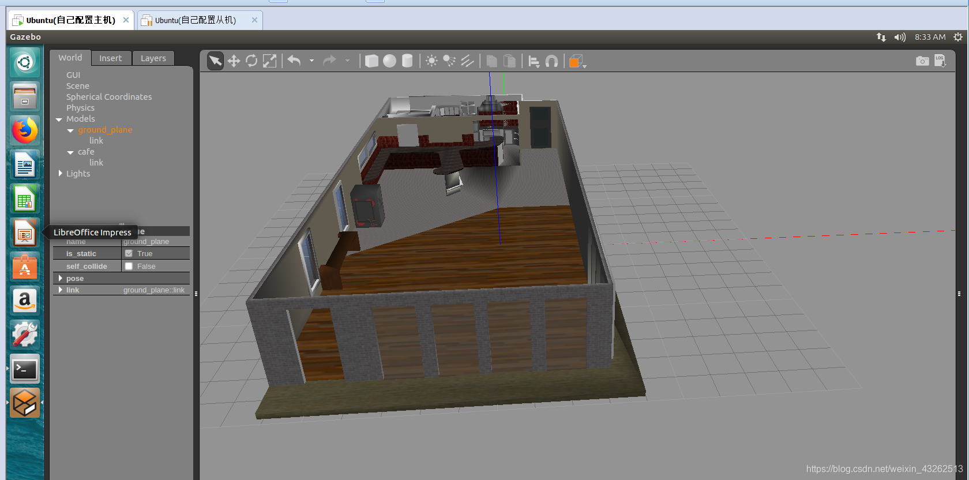Expand the link property row

click(60, 290)
